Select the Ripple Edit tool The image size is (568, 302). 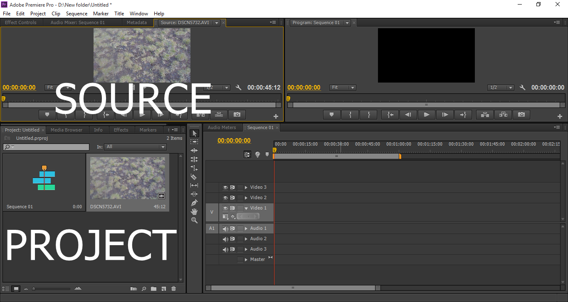click(x=194, y=151)
